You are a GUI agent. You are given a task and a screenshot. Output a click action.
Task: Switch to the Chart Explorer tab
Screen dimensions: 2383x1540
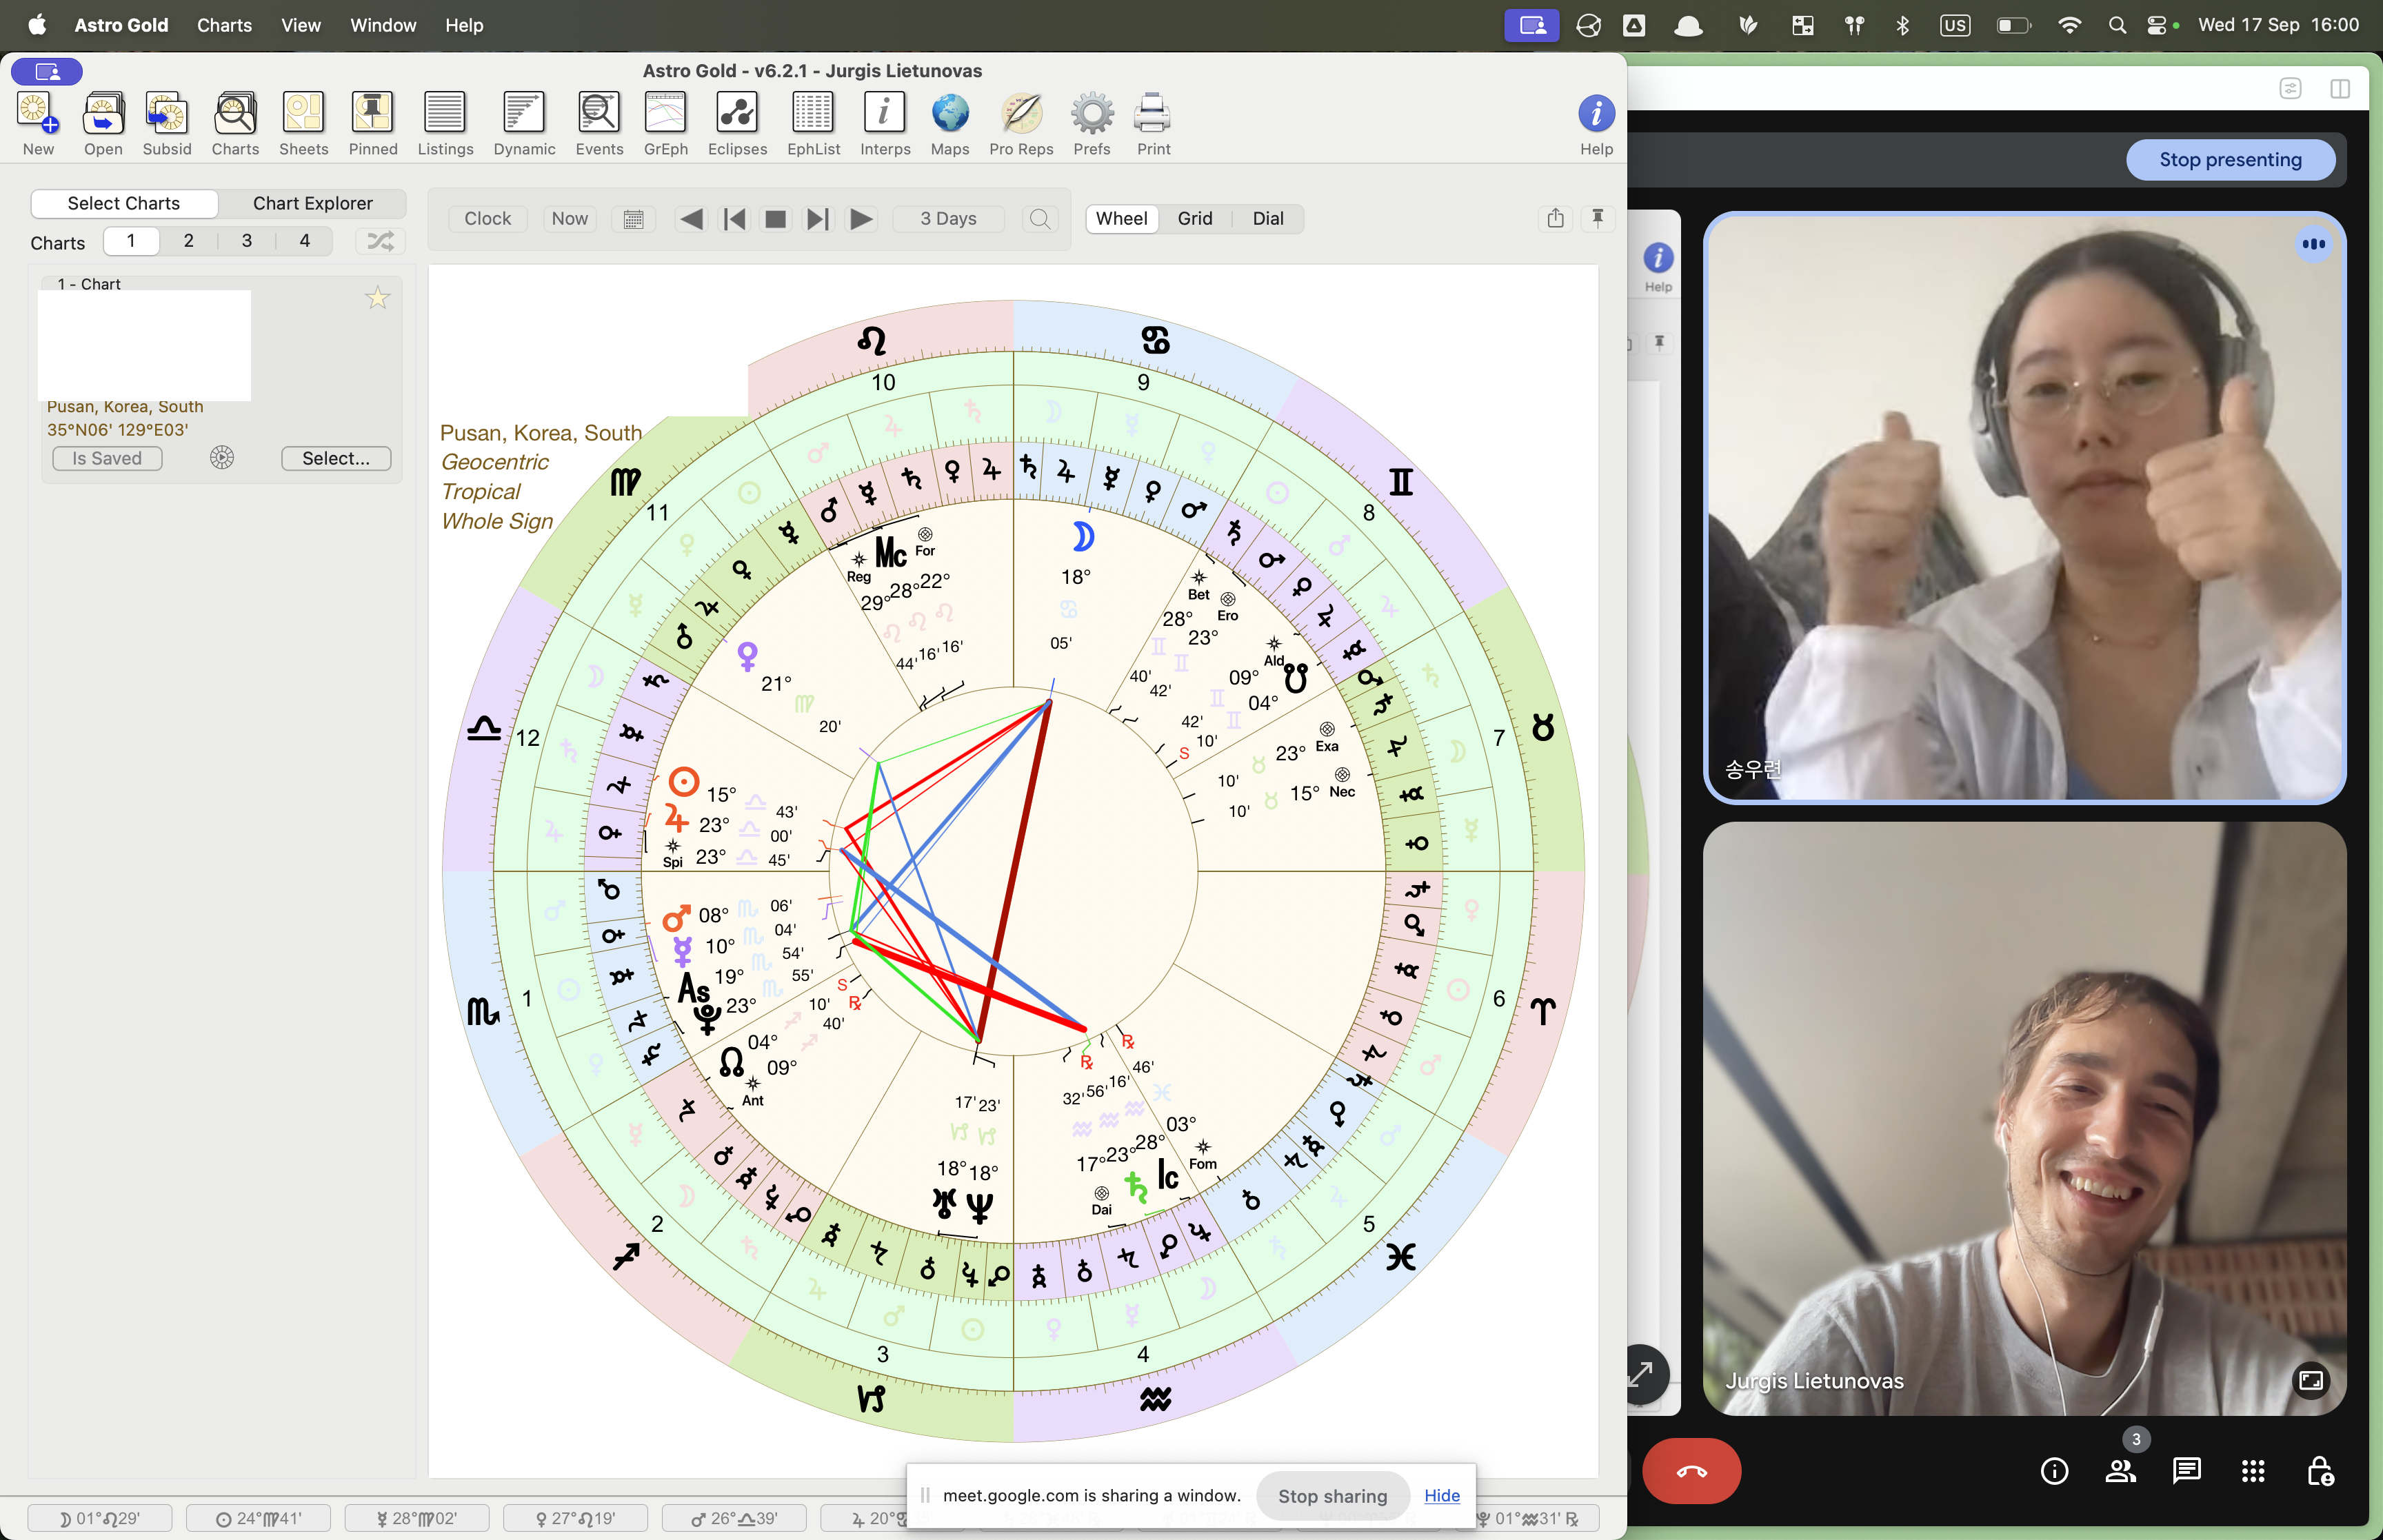click(312, 203)
